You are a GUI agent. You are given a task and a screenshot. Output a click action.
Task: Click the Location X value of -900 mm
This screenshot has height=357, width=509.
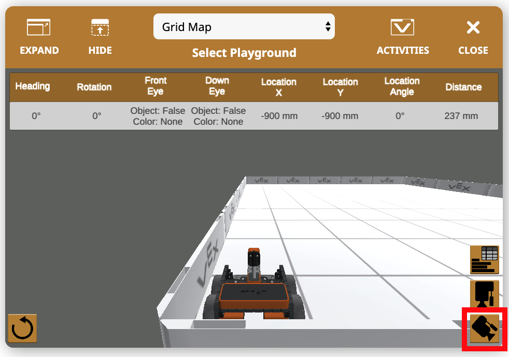point(279,115)
